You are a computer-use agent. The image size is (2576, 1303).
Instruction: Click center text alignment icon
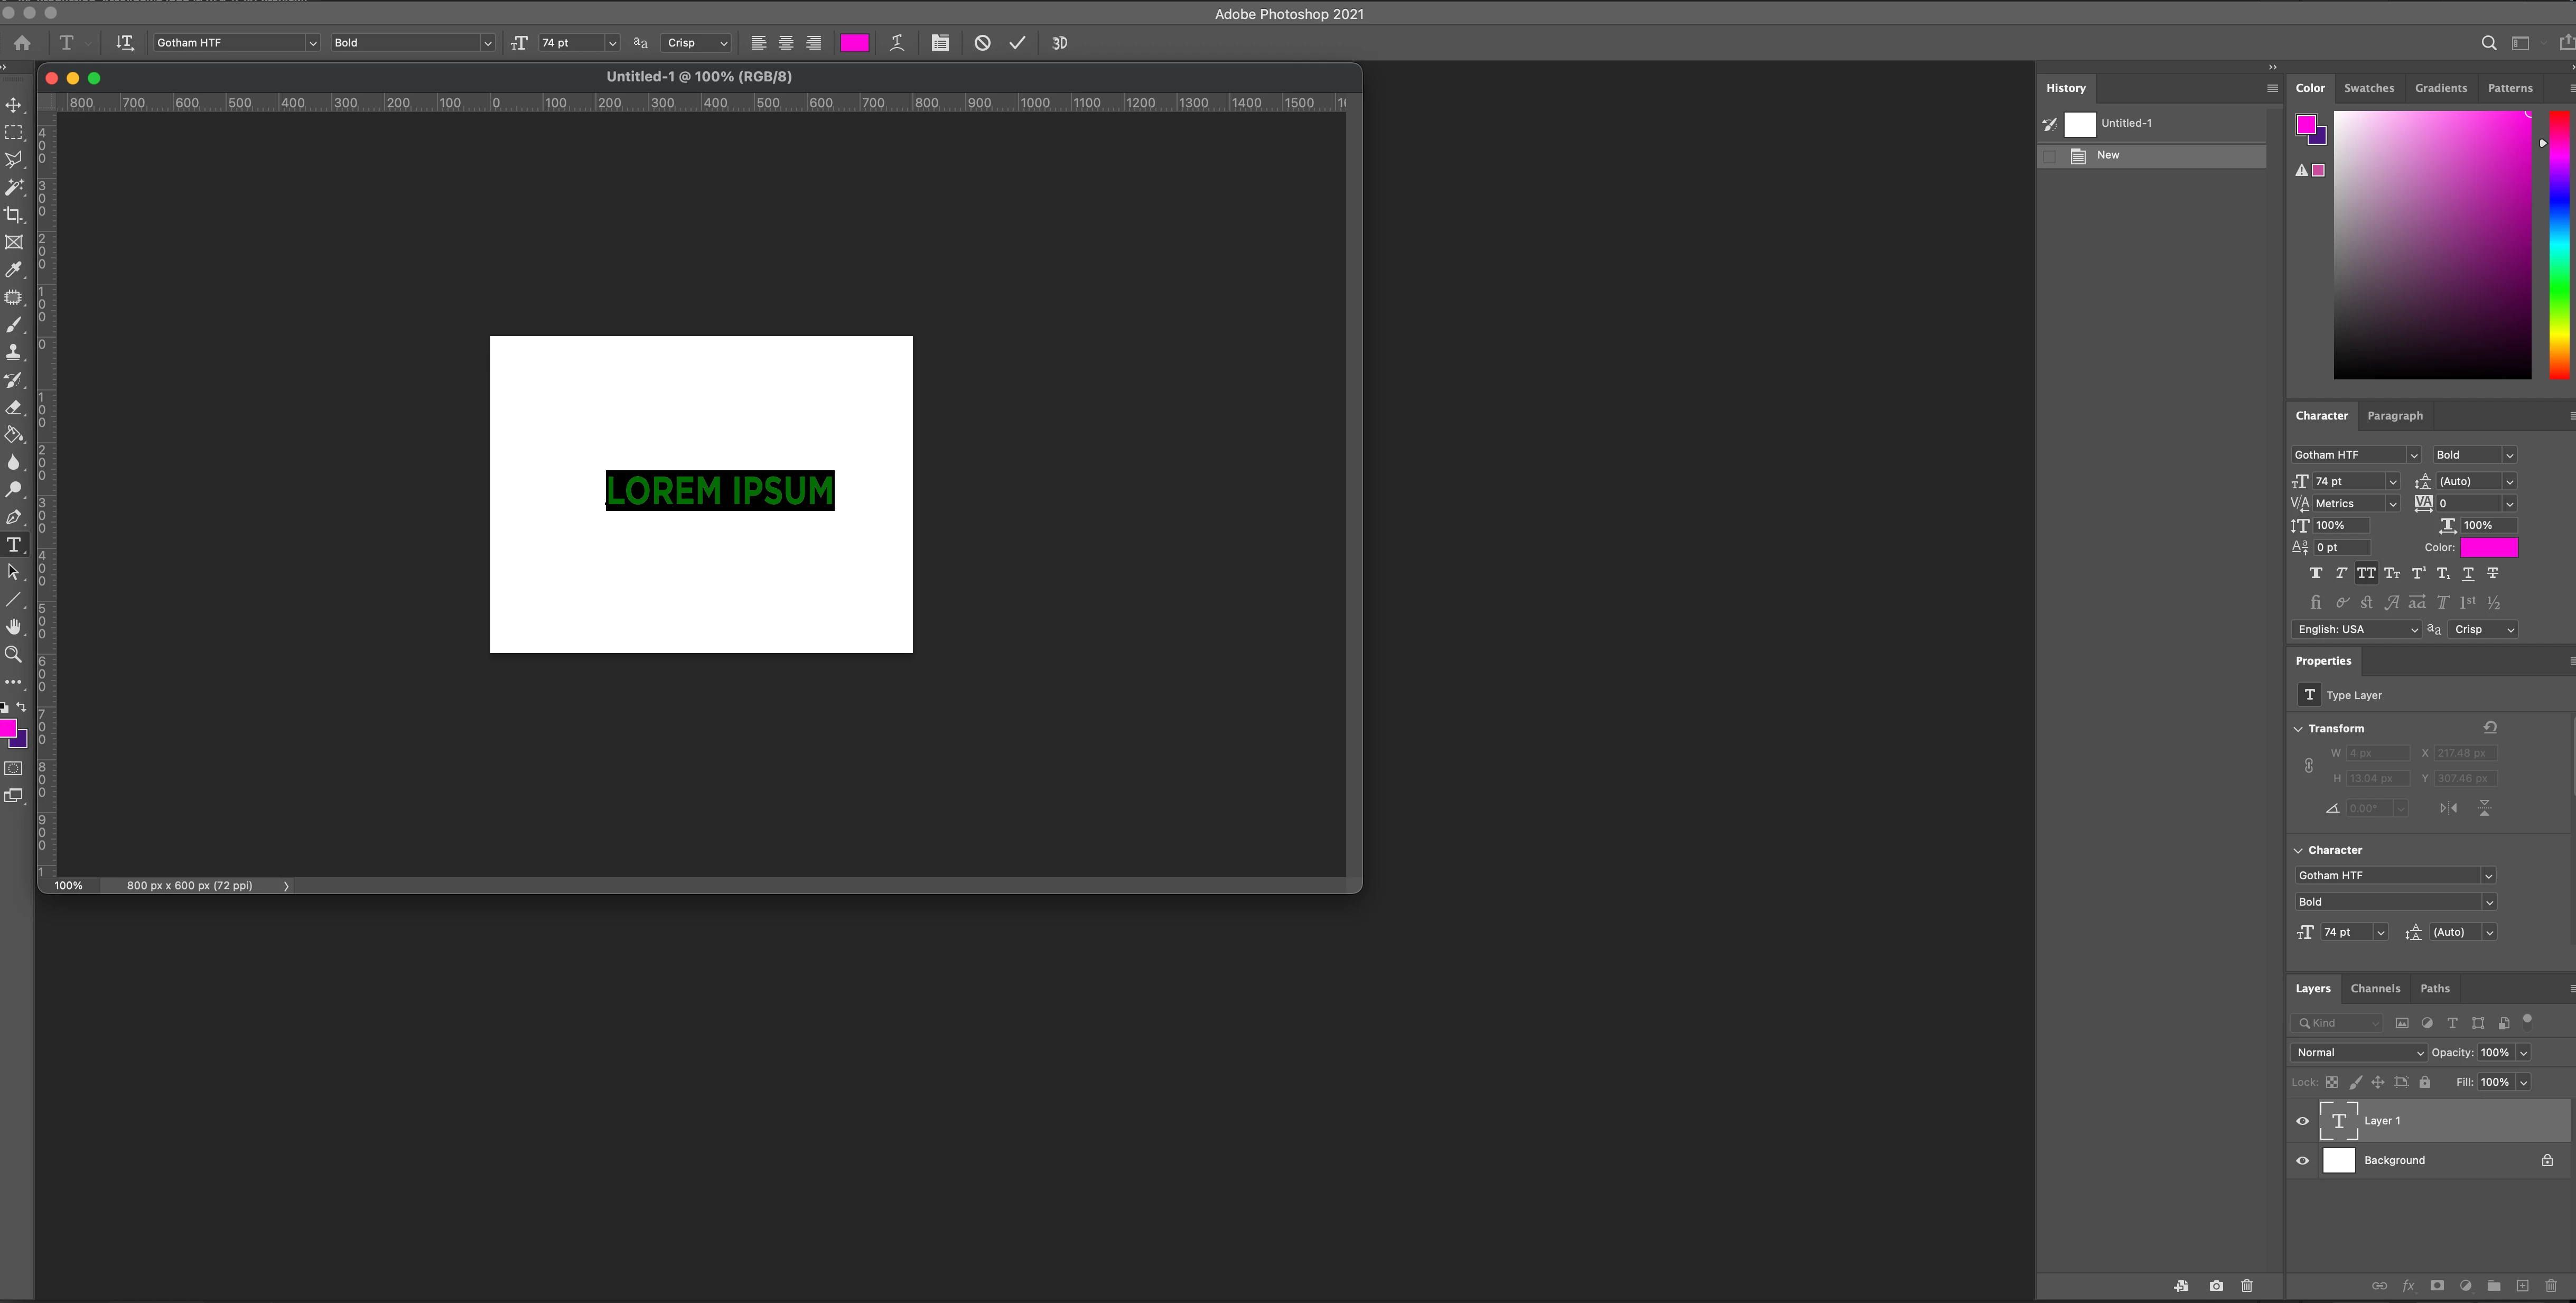[x=786, y=43]
